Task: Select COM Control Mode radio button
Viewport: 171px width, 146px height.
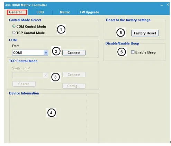Action: point(14,26)
